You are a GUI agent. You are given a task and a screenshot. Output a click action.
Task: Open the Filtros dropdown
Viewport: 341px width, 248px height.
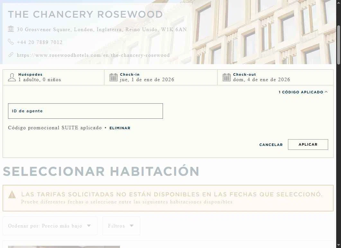121,226
